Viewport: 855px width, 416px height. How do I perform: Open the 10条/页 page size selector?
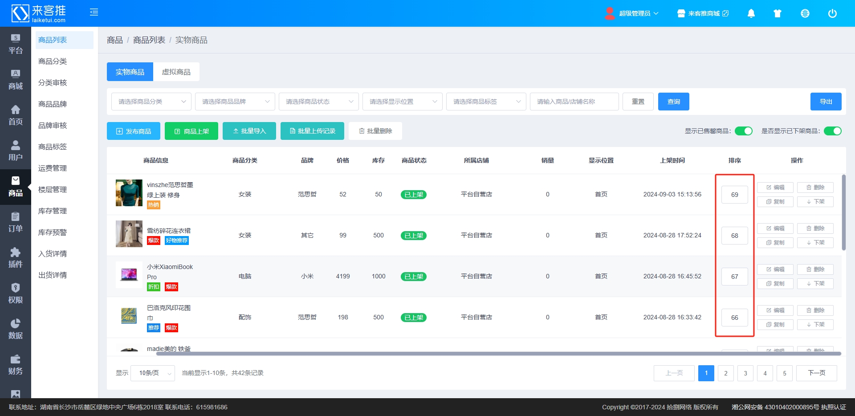pos(152,373)
